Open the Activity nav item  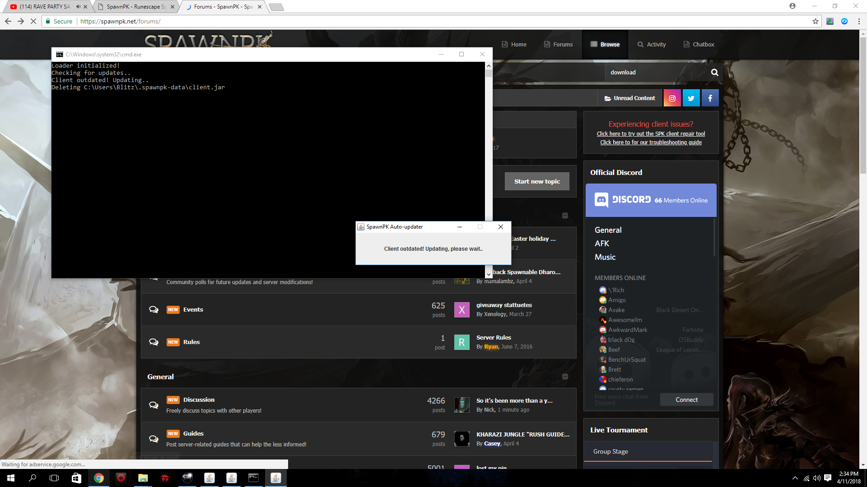tap(652, 44)
